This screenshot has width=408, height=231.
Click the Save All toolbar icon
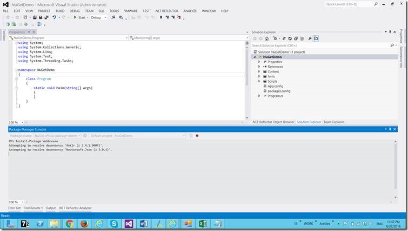pyautogui.click(x=46, y=17)
